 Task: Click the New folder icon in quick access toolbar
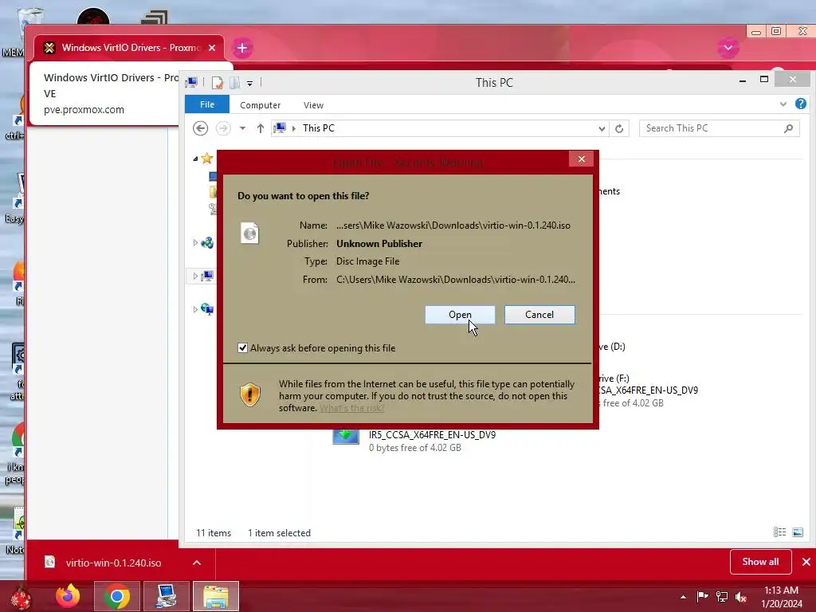[x=235, y=83]
